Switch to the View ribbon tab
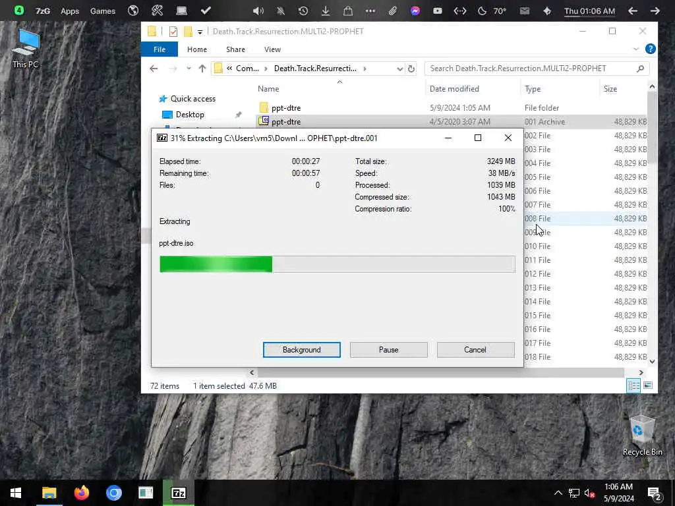This screenshot has height=506, width=675. pos(272,49)
